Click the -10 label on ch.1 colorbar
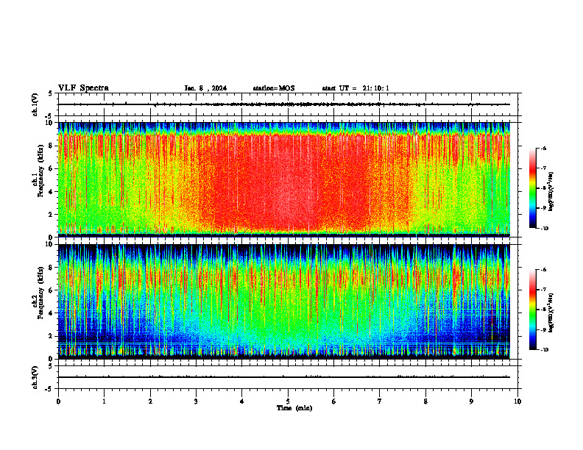The width and height of the screenshot is (583, 450). pos(544,229)
